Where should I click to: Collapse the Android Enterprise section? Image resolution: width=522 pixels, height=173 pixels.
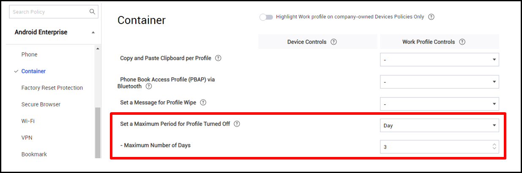[x=93, y=32]
